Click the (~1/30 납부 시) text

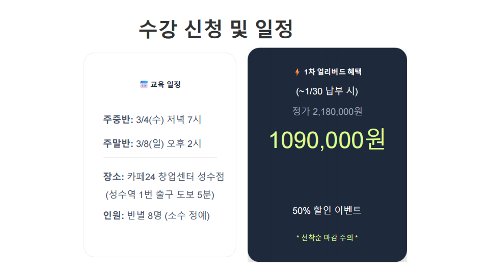pos(327,92)
